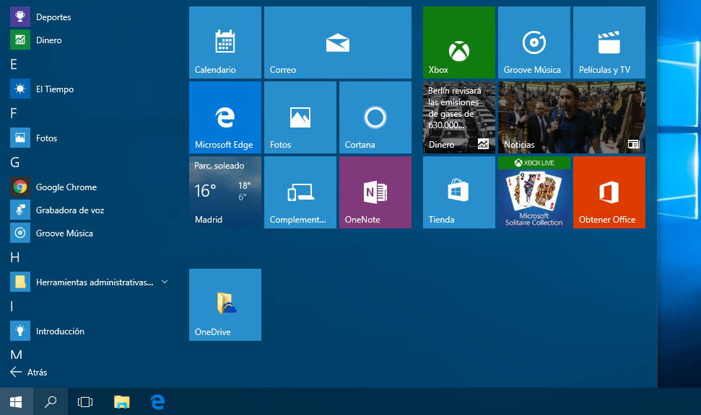Launch Grabadora de voz from the list

tap(69, 210)
